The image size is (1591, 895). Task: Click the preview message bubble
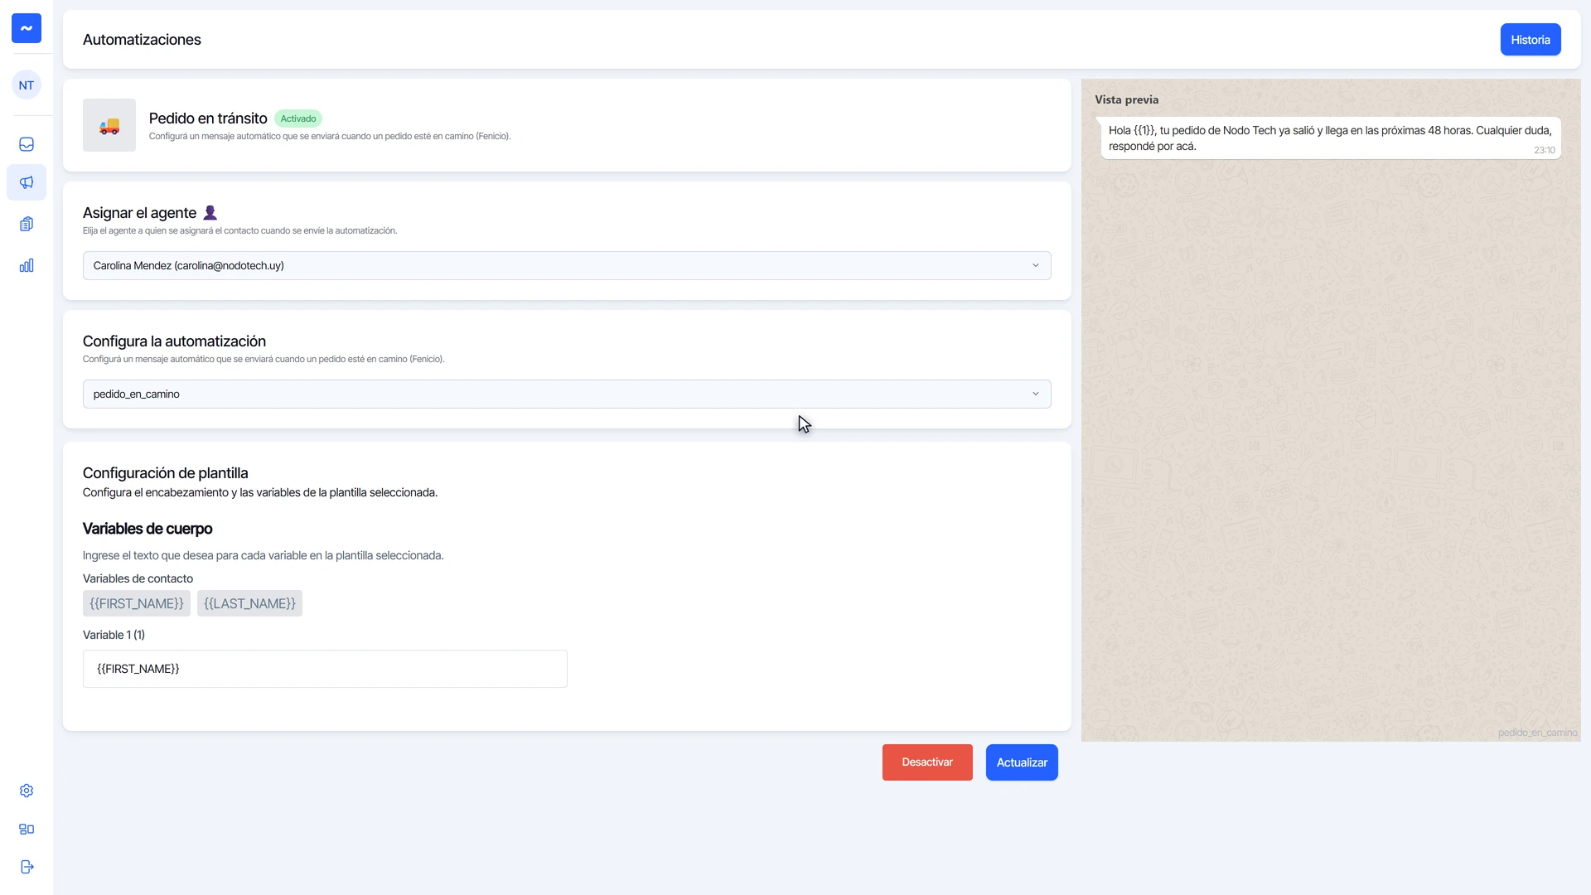tap(1331, 138)
